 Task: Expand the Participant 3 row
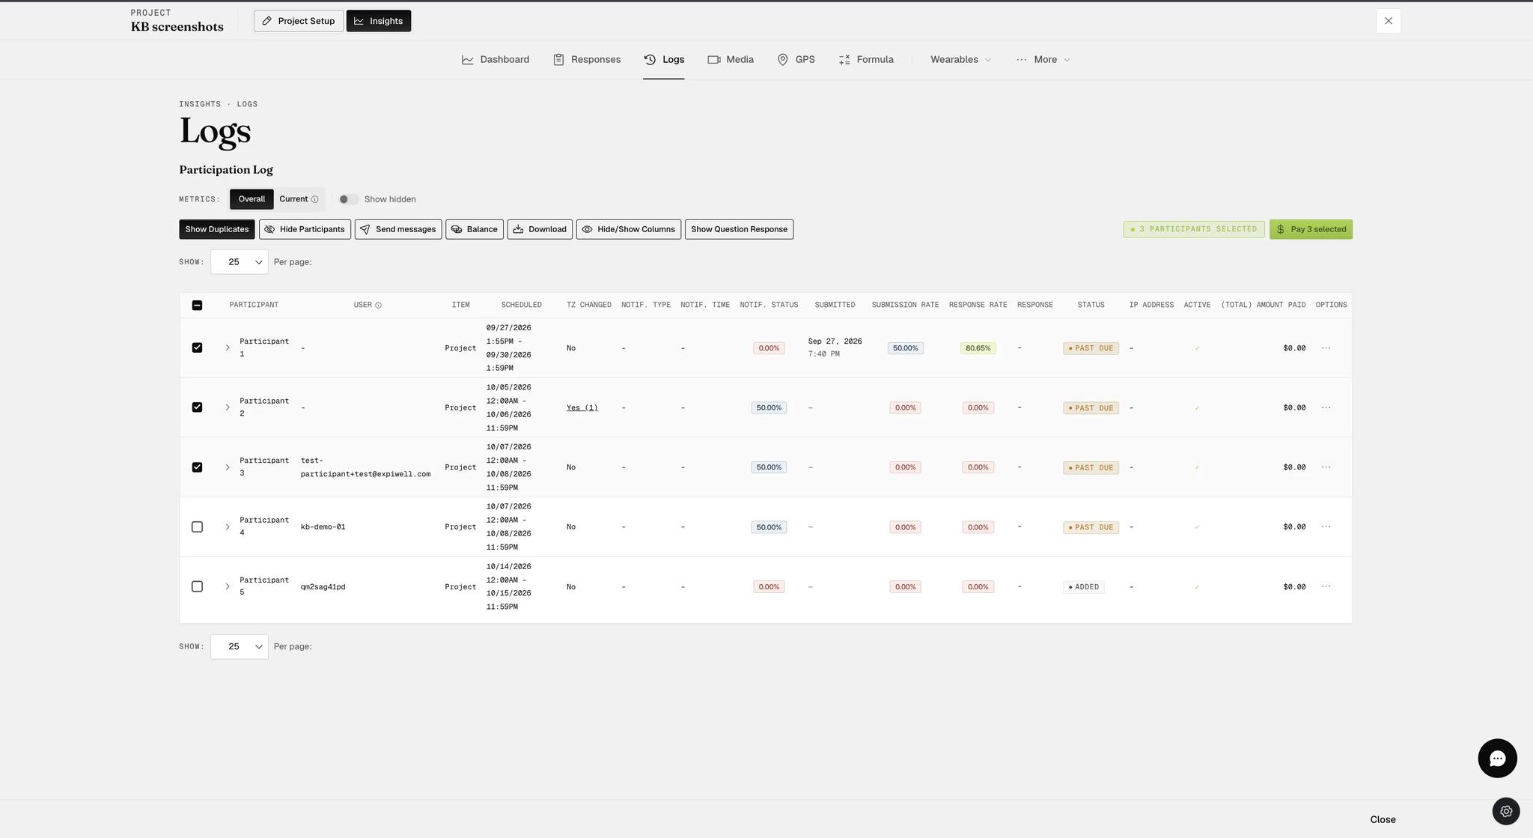(228, 467)
